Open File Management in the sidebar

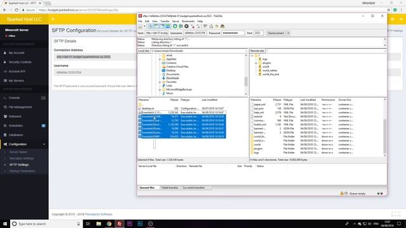pos(20,107)
